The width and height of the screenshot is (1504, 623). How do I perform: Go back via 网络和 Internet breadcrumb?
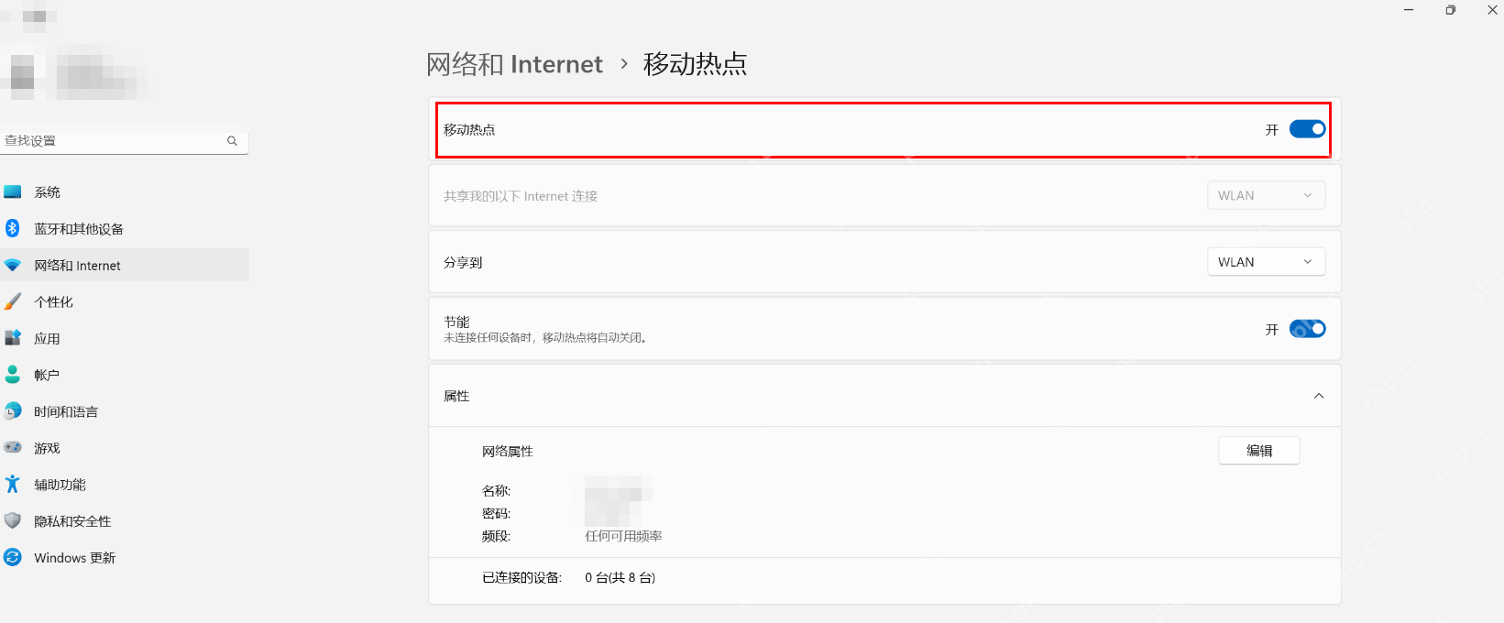(514, 64)
